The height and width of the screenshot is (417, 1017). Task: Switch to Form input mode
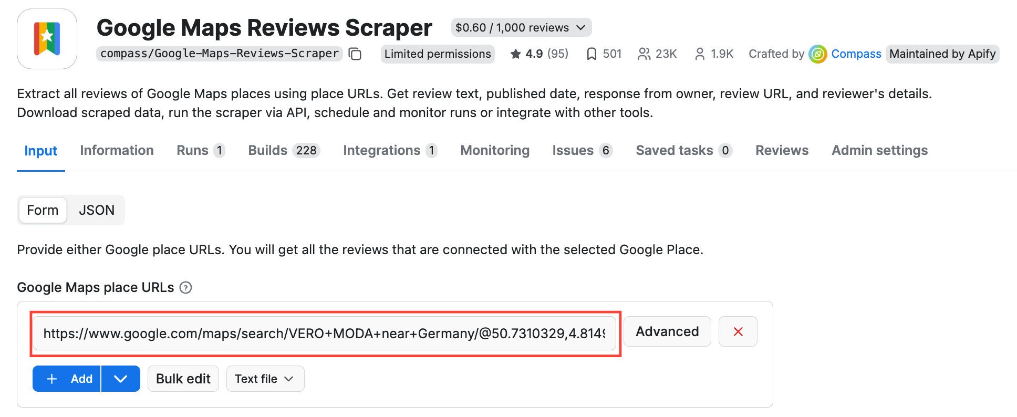(43, 210)
